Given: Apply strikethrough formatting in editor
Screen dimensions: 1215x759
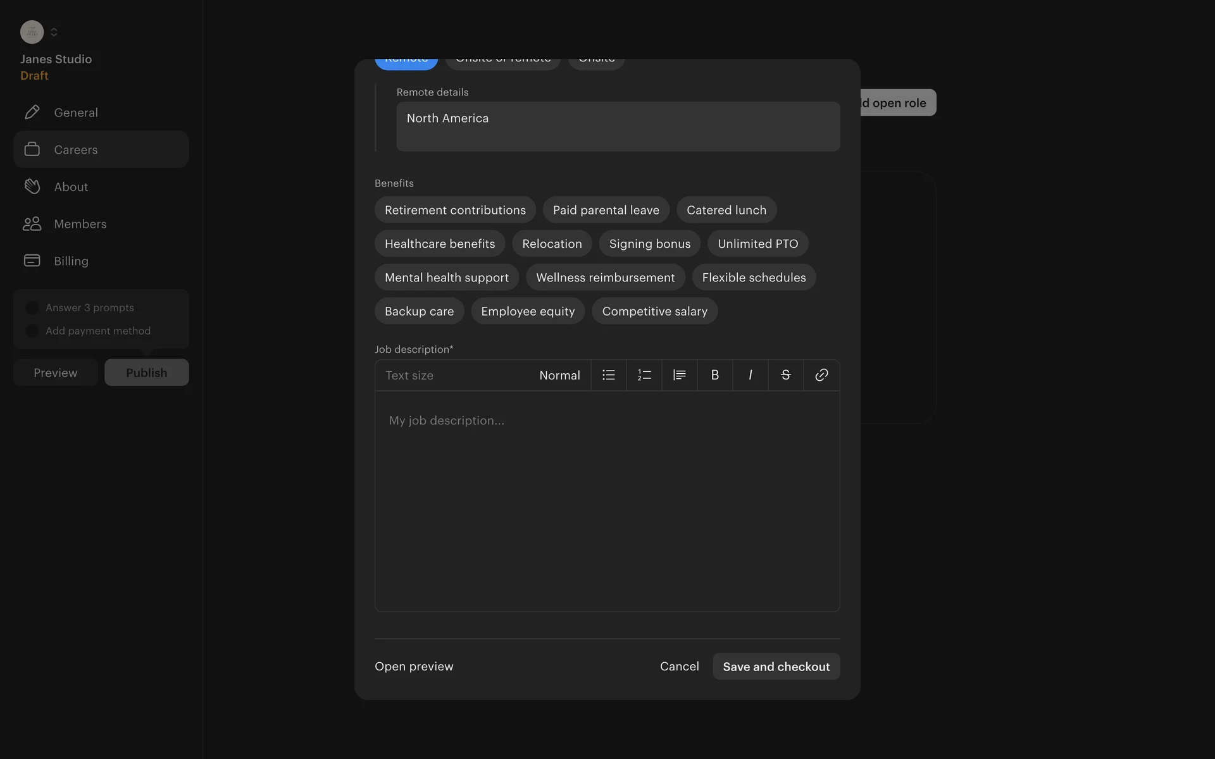Looking at the screenshot, I should [x=785, y=375].
